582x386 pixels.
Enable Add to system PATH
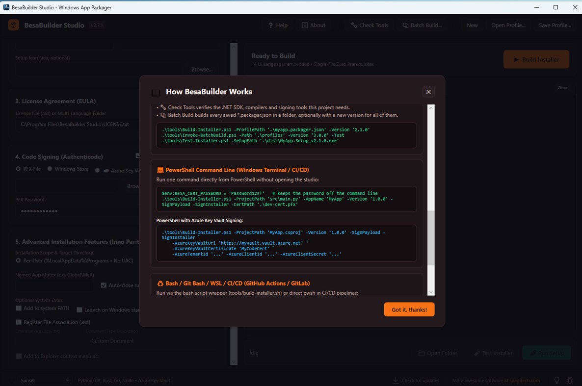pos(19,308)
